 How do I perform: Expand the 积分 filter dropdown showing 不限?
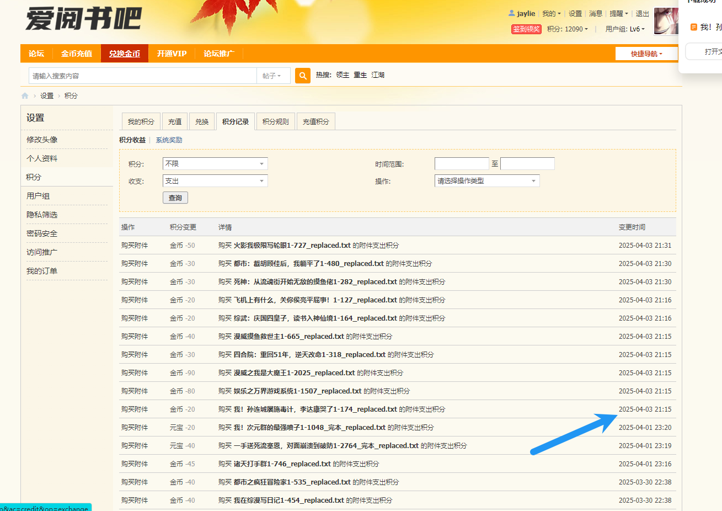pyautogui.click(x=215, y=164)
